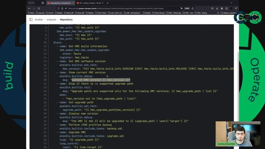Open the Default bookmarks folder
Image resolution: width=265 pixels, height=149 pixels.
pyautogui.click(x=147, y=13)
